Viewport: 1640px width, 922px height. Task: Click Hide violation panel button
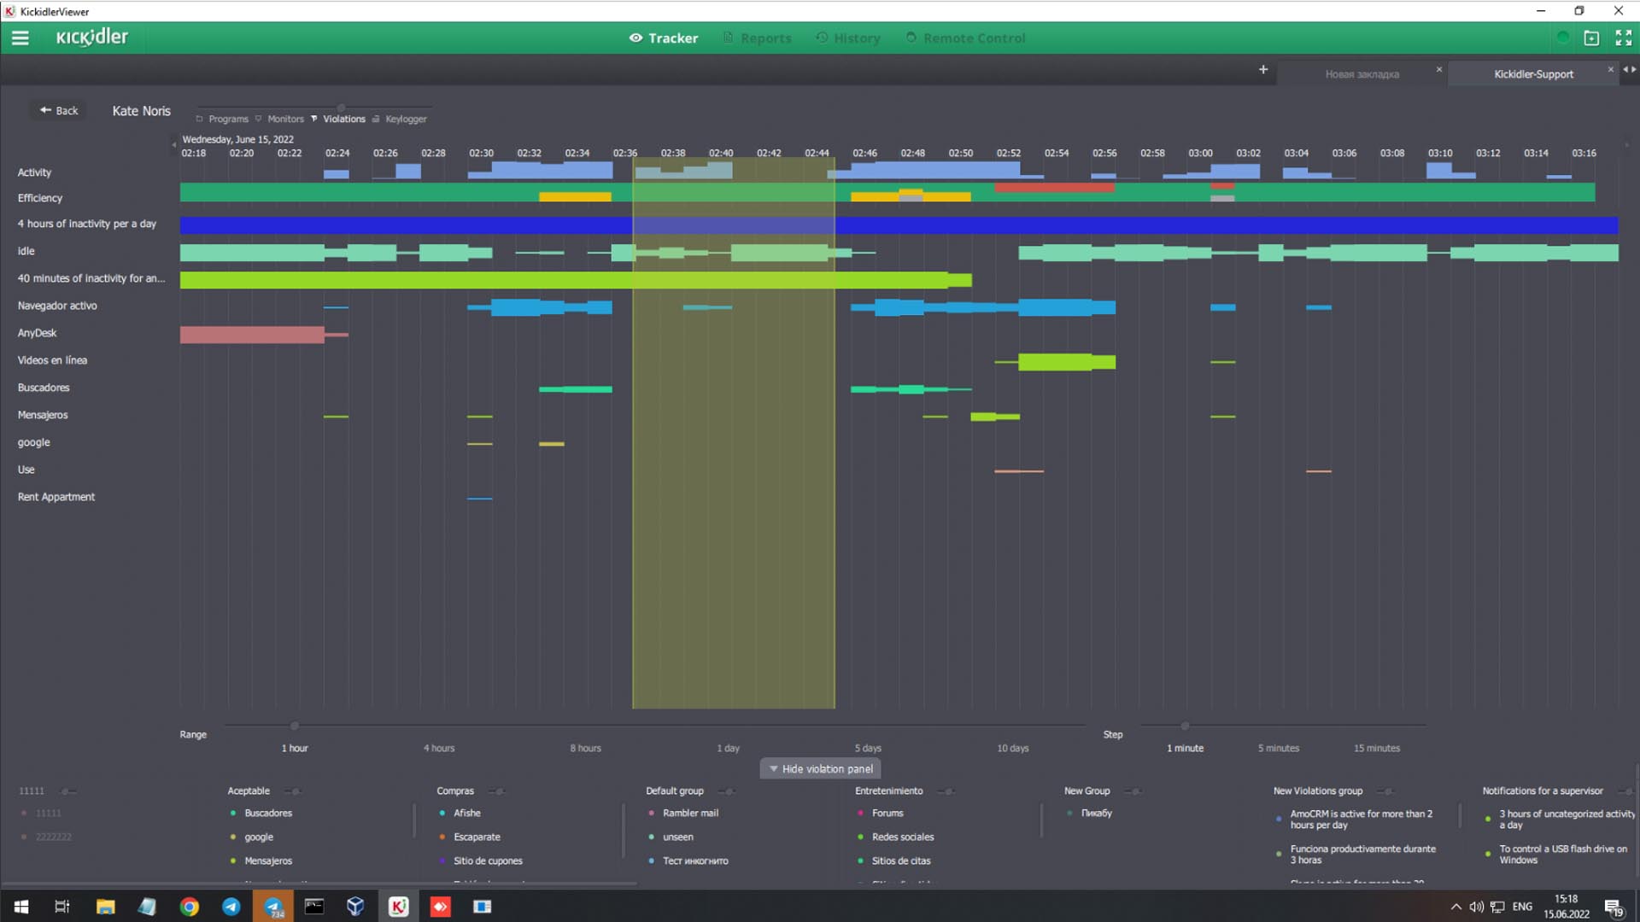(819, 769)
